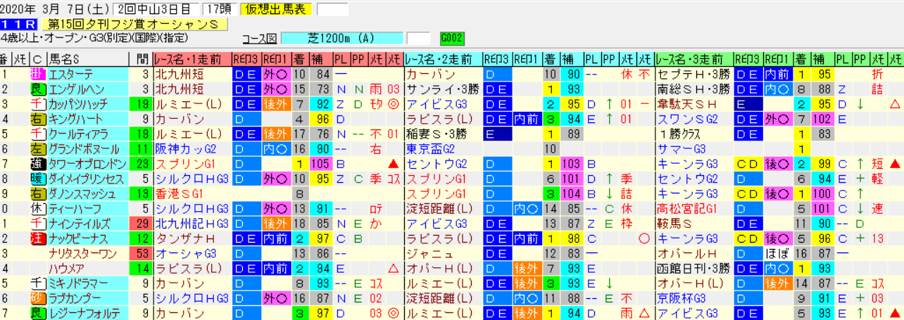Click the 休 badge beside ティーハーフ
904x320 pixels.
tap(37, 209)
